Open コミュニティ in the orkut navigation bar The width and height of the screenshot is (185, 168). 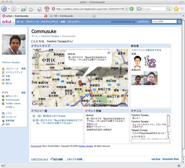point(74,22)
